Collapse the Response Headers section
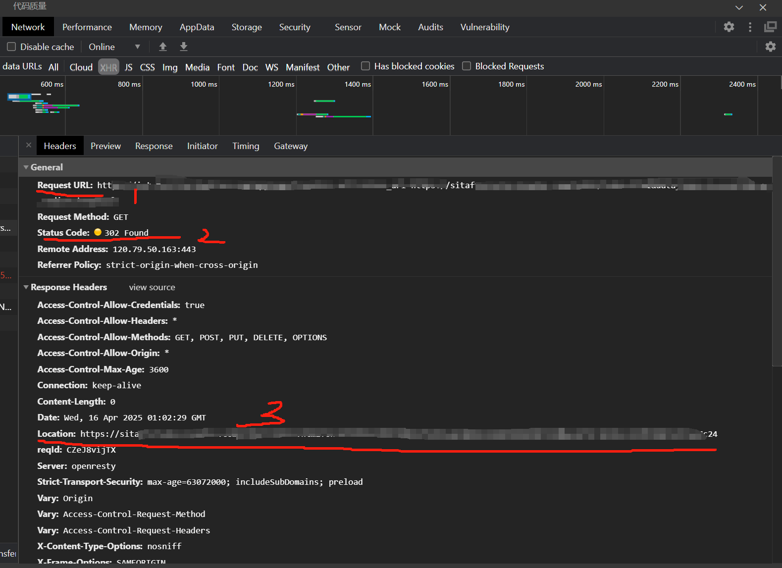This screenshot has width=782, height=568. pos(26,287)
